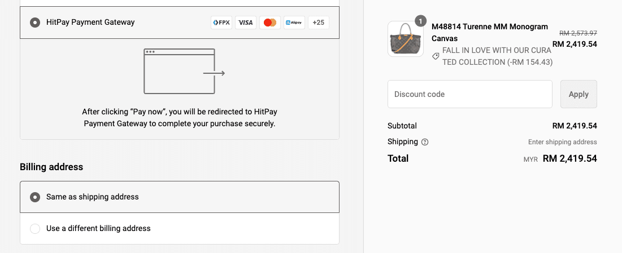Select Same as shipping address option
622x253 pixels.
point(35,197)
